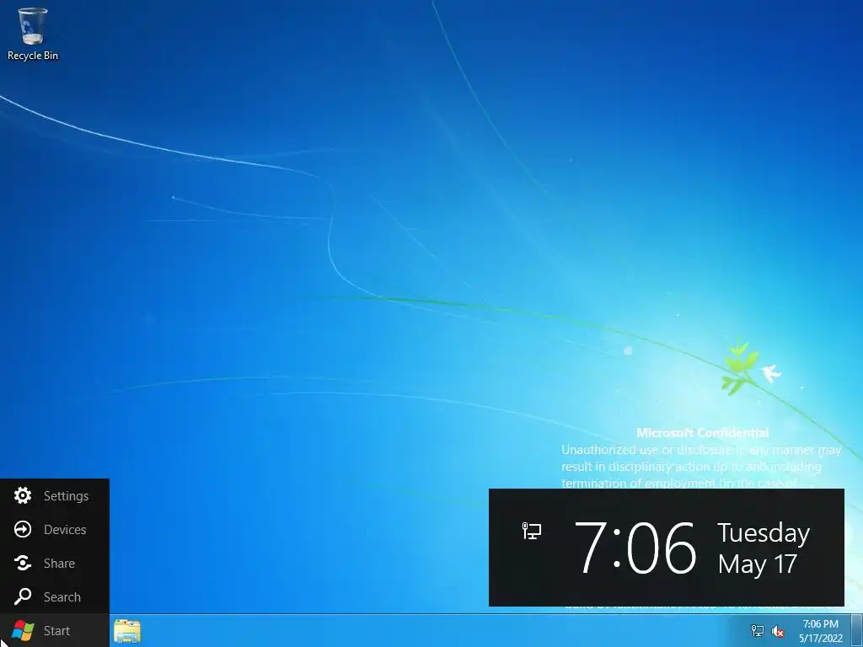The image size is (863, 647).
Task: Click the Search magnifier icon
Action: click(x=23, y=596)
